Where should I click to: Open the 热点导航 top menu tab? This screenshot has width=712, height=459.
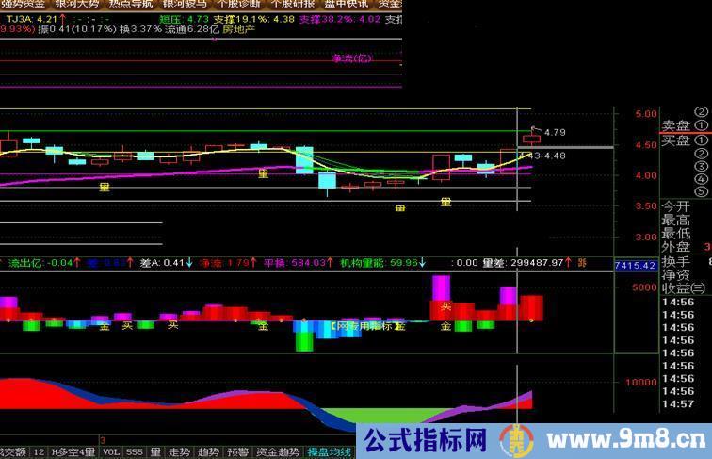click(x=126, y=5)
